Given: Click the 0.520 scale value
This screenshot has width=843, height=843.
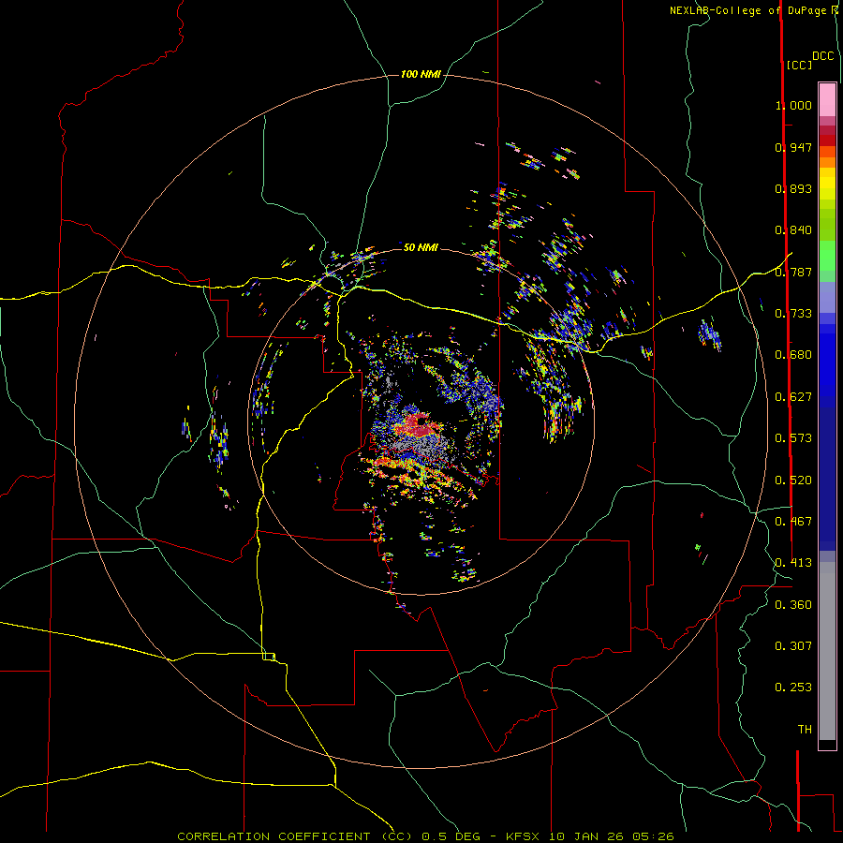Looking at the screenshot, I should (793, 481).
